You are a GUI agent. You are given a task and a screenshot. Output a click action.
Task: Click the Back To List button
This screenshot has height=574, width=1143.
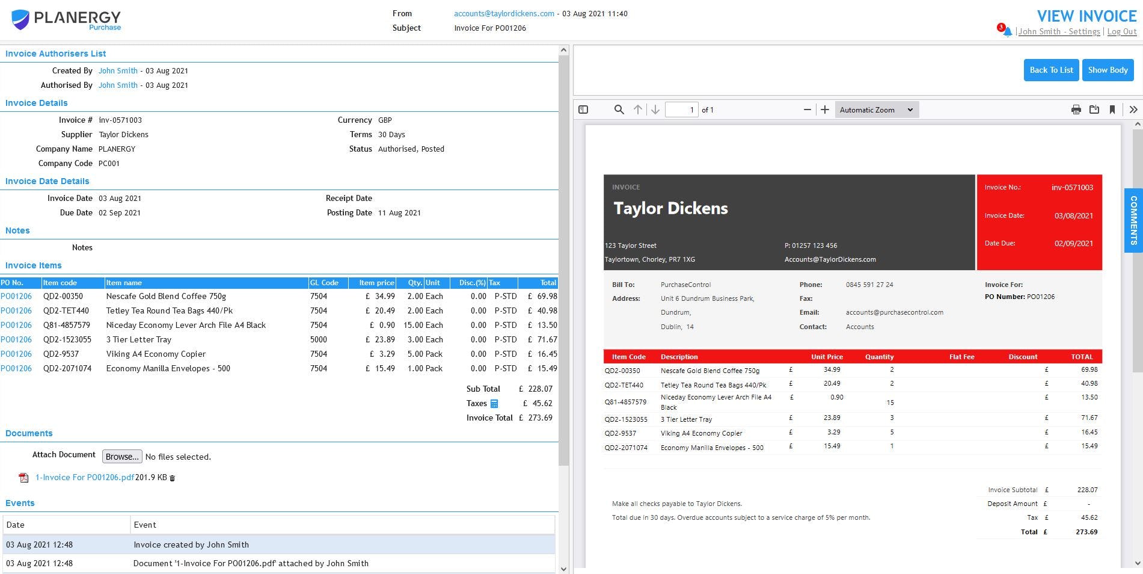1051,70
